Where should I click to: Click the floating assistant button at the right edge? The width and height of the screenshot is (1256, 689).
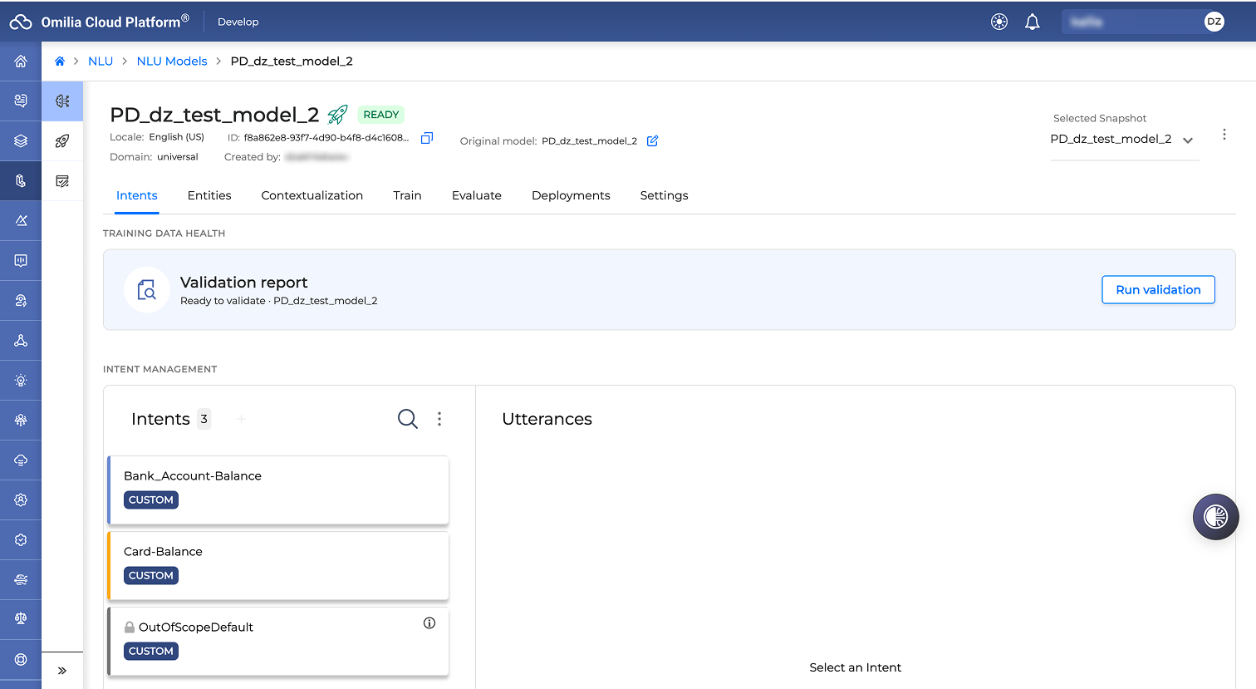1215,517
